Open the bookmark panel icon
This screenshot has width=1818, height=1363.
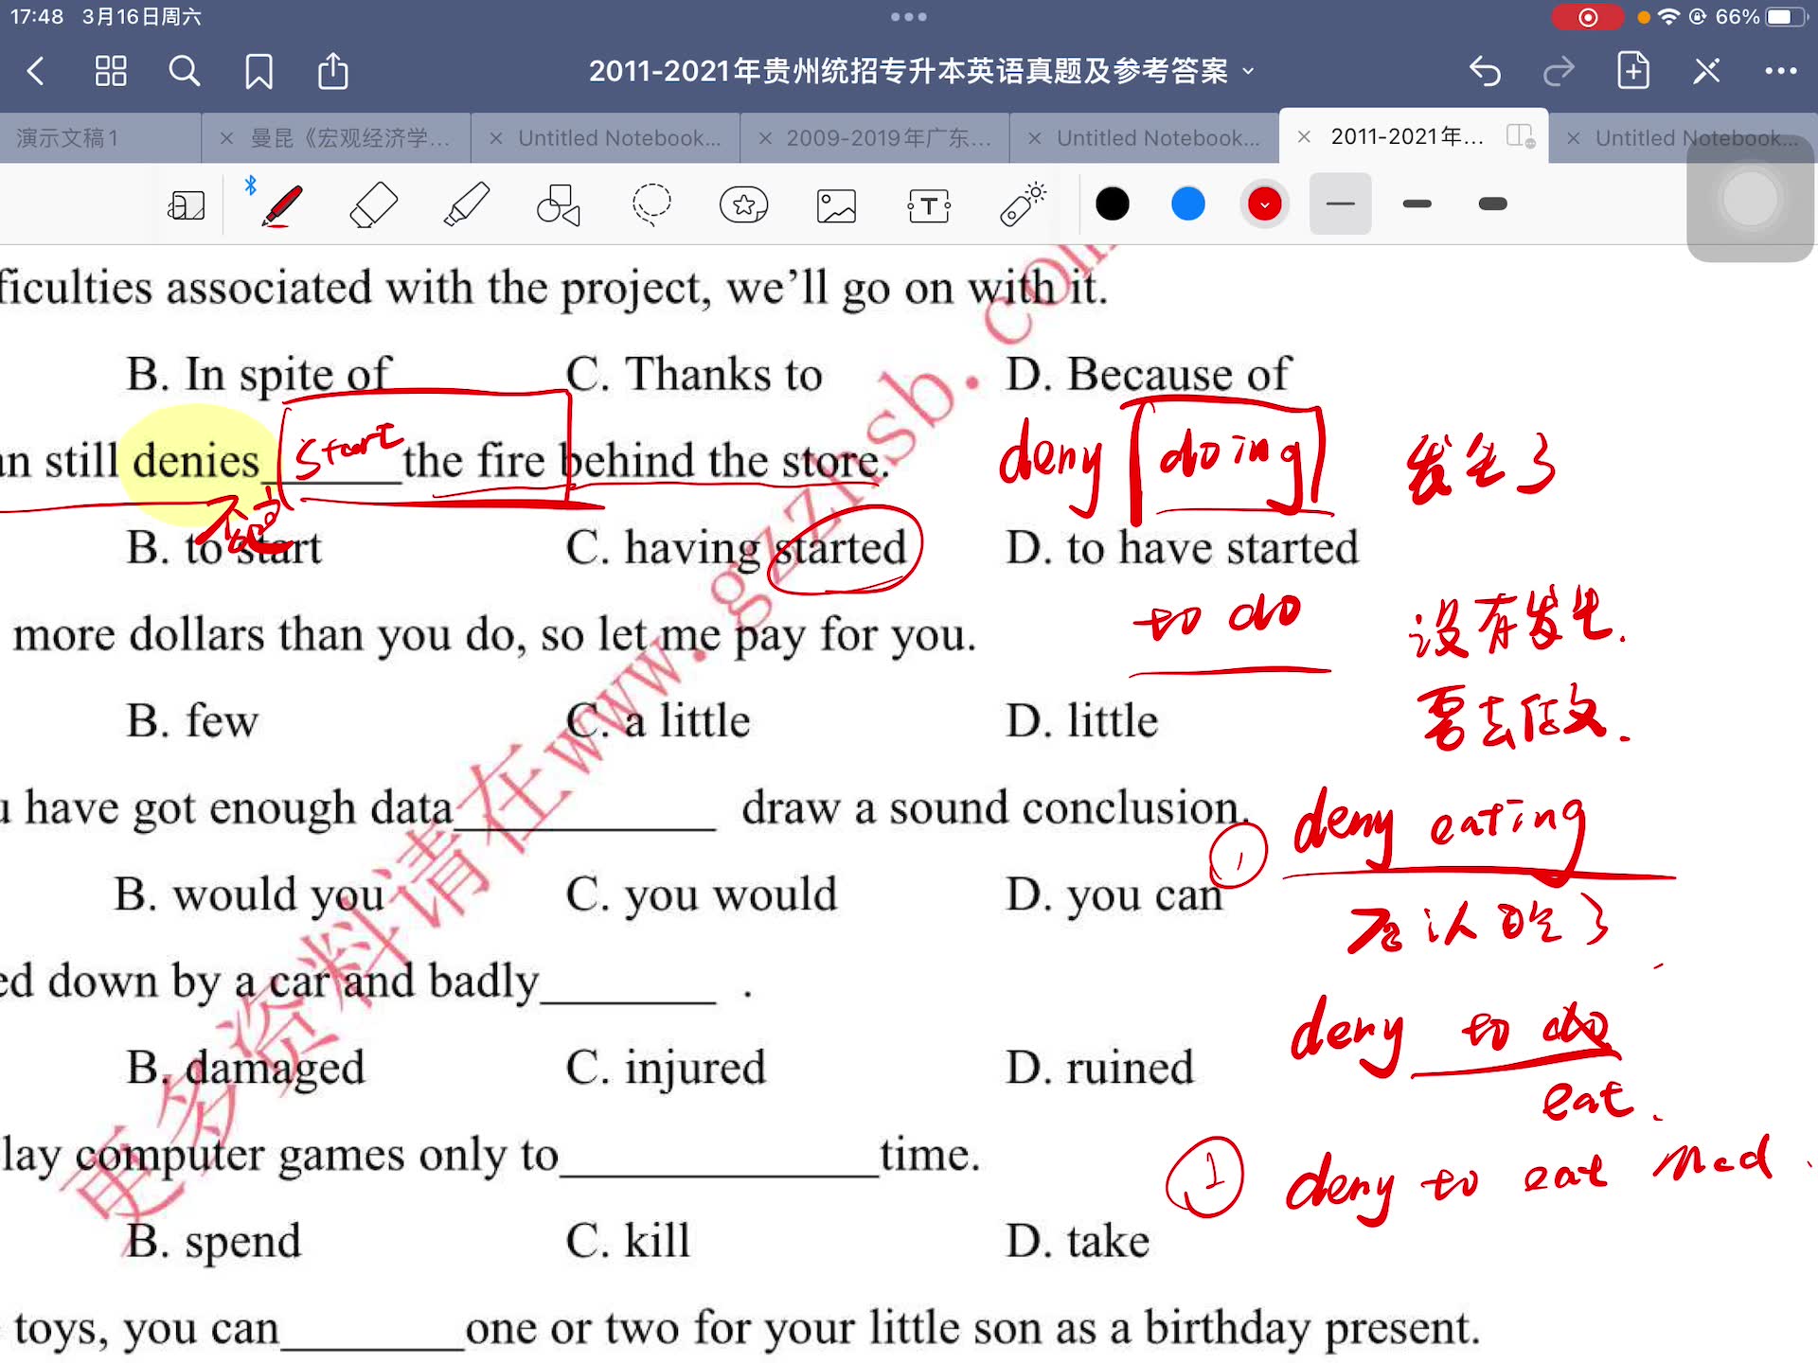[259, 72]
